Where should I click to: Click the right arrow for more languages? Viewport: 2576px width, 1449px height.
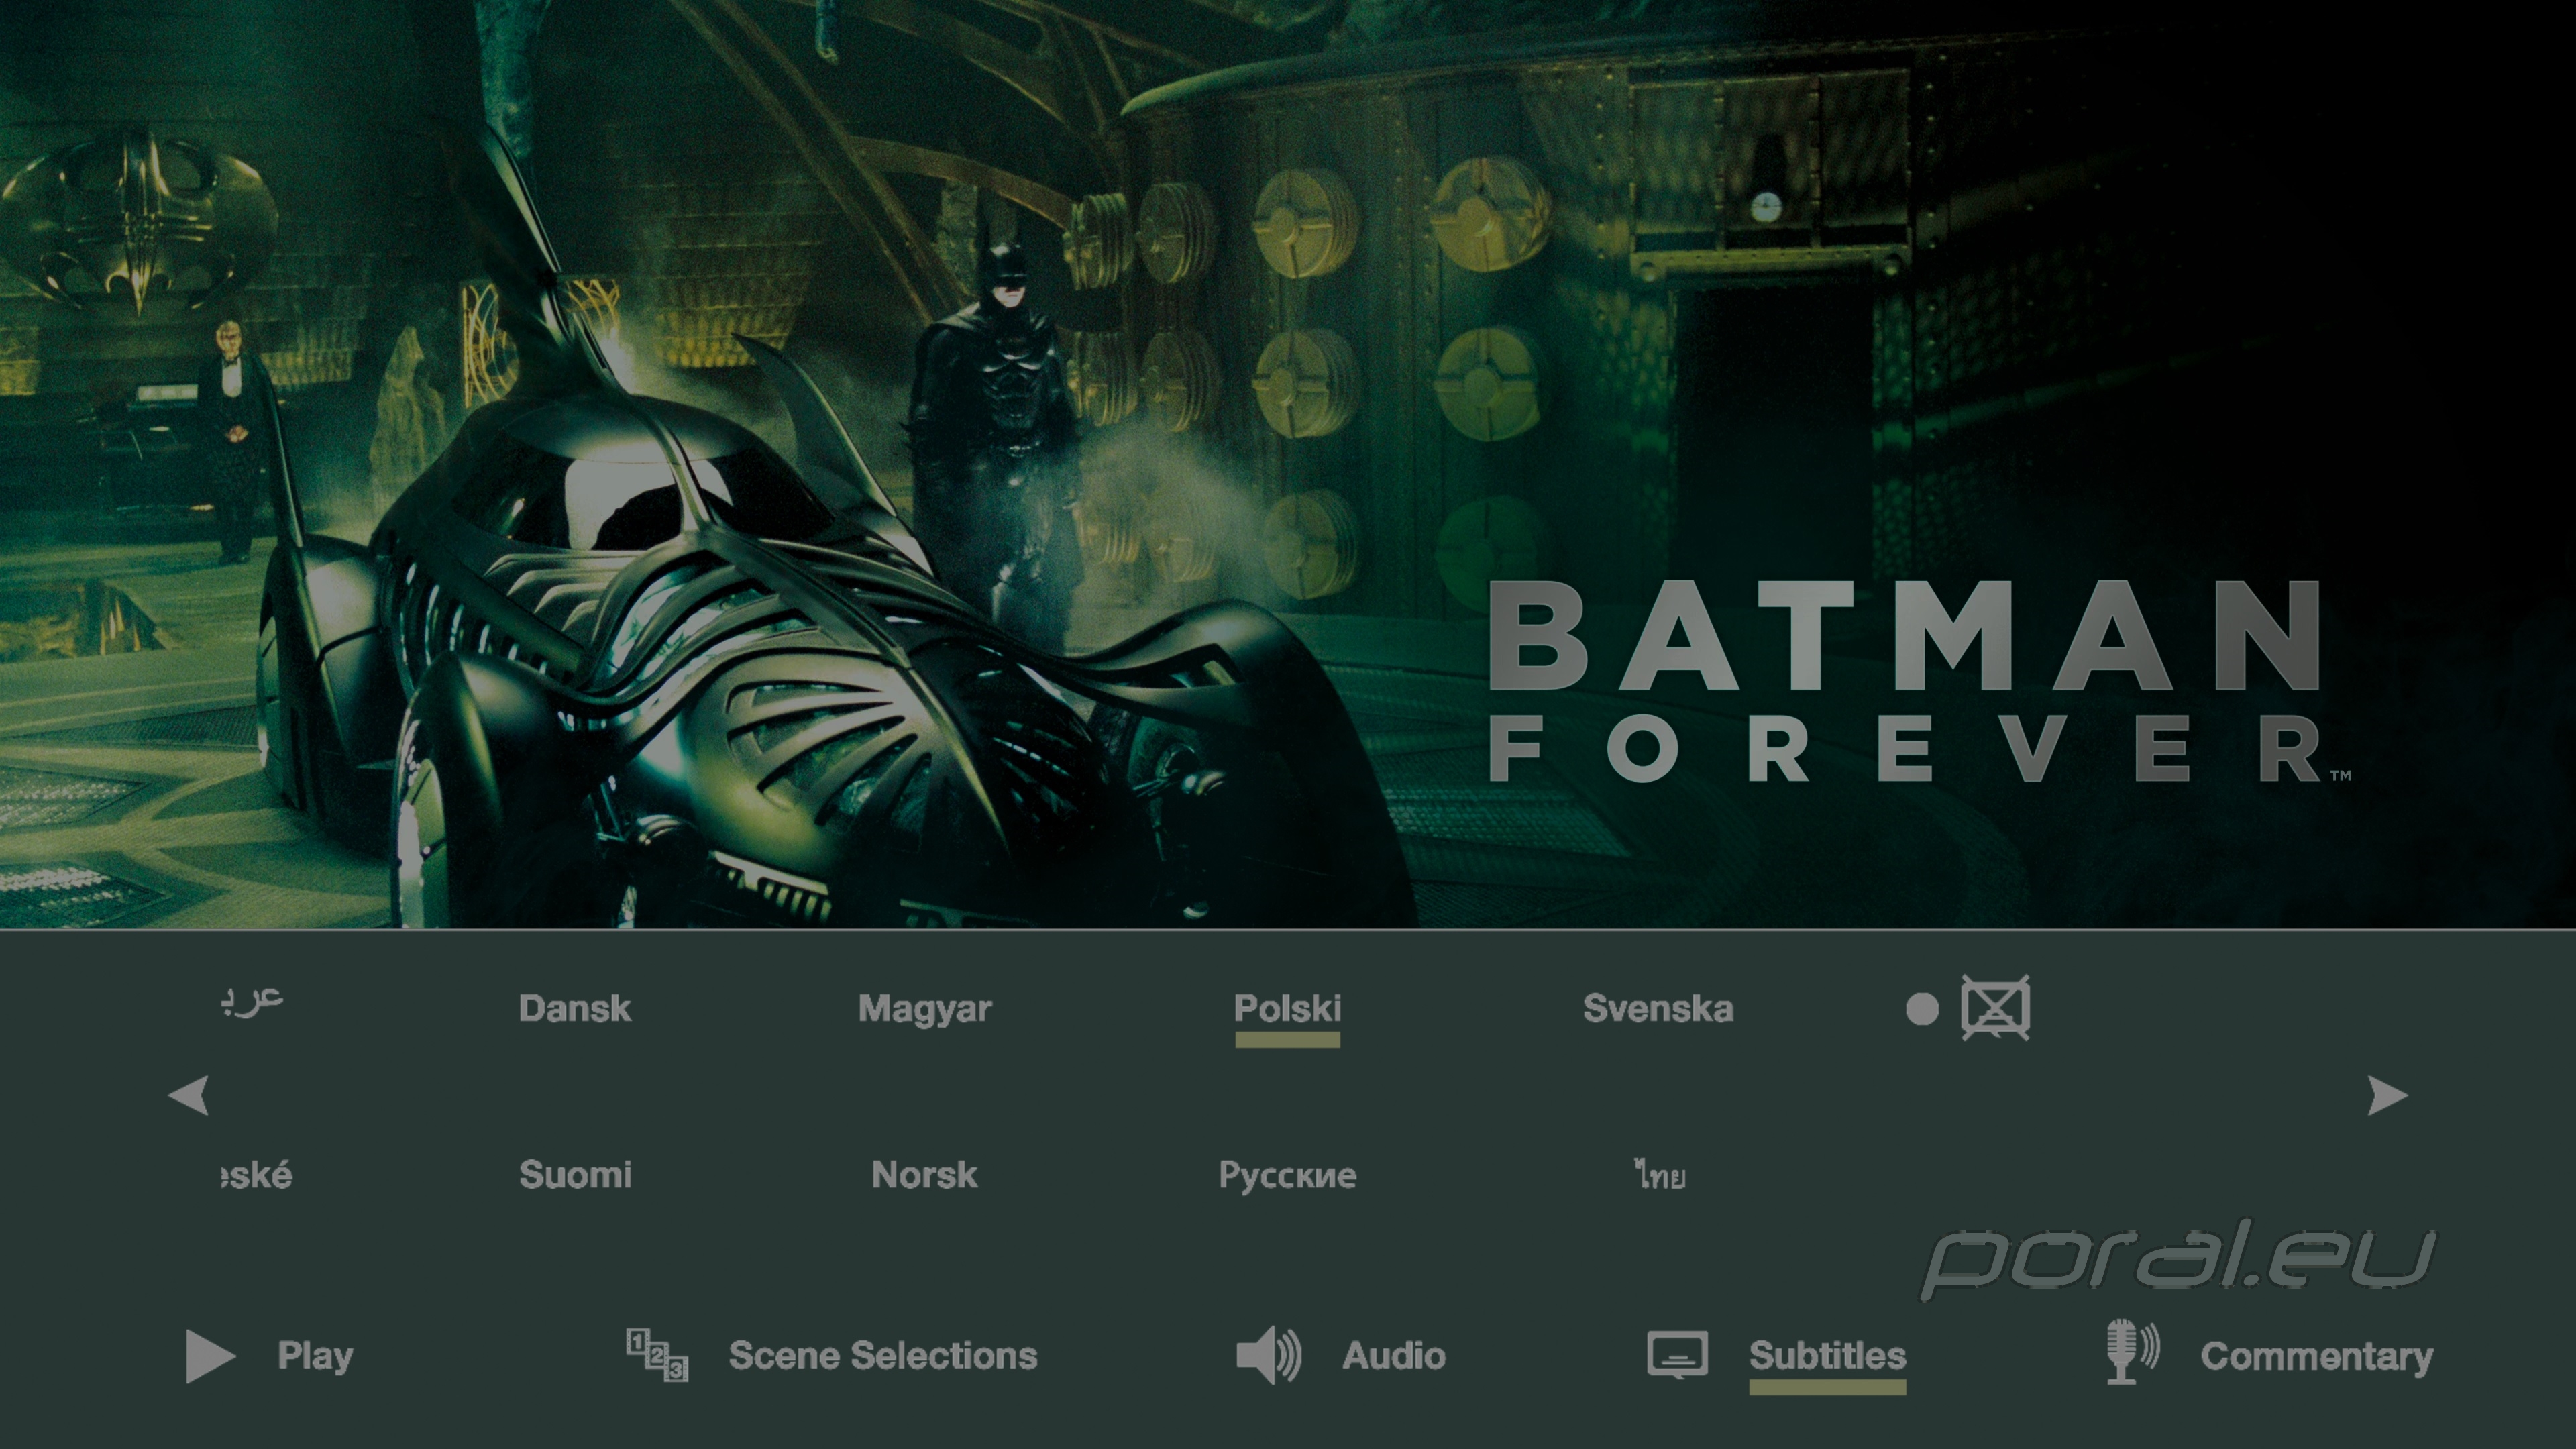(2388, 1095)
